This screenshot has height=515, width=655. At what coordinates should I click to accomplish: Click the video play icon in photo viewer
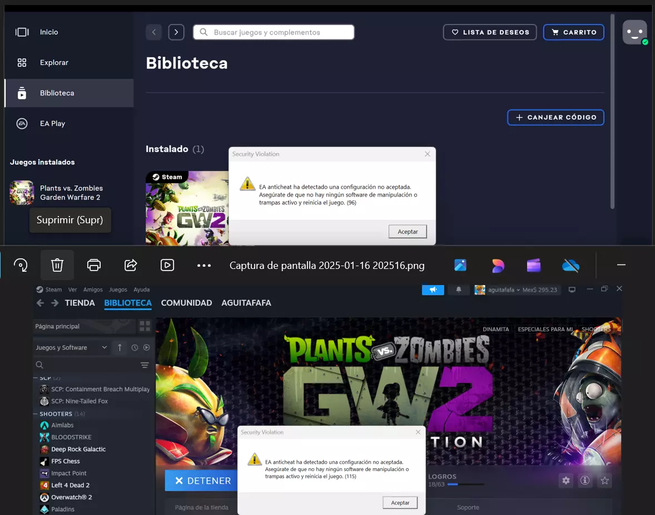[167, 265]
